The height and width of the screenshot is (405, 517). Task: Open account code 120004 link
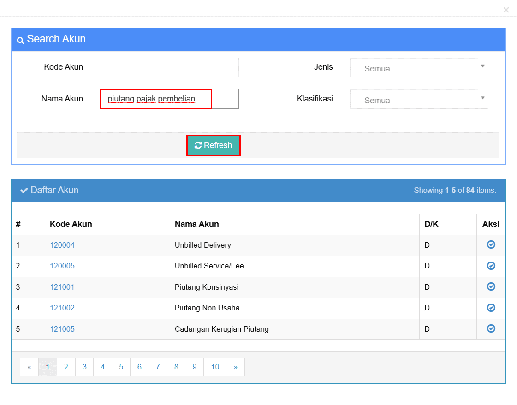62,245
